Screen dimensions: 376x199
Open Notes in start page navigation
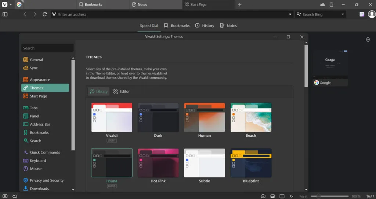[228, 26]
